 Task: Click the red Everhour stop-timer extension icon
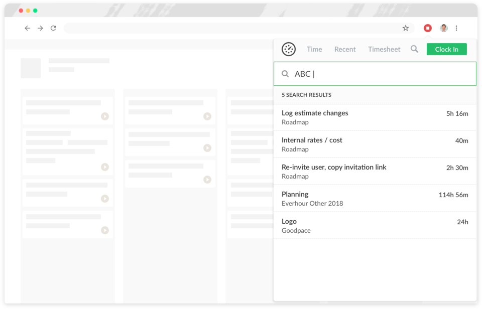tap(427, 28)
